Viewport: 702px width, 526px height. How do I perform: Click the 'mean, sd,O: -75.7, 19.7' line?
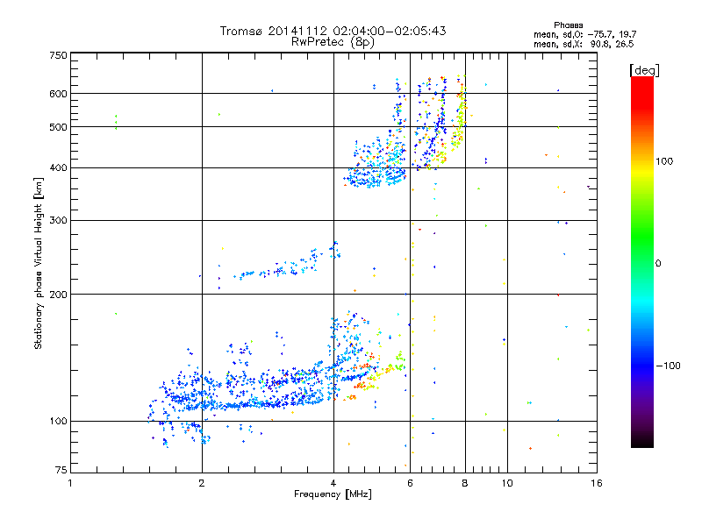point(584,34)
